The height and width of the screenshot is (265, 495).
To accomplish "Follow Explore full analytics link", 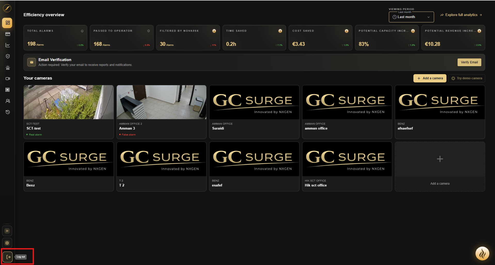I will 461,15.
